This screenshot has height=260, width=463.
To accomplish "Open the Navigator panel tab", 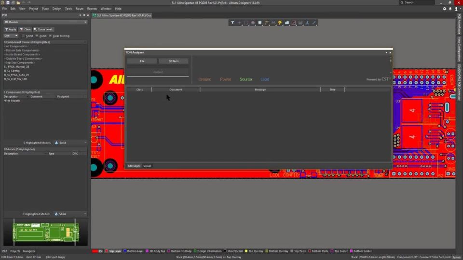I will (x=29, y=251).
